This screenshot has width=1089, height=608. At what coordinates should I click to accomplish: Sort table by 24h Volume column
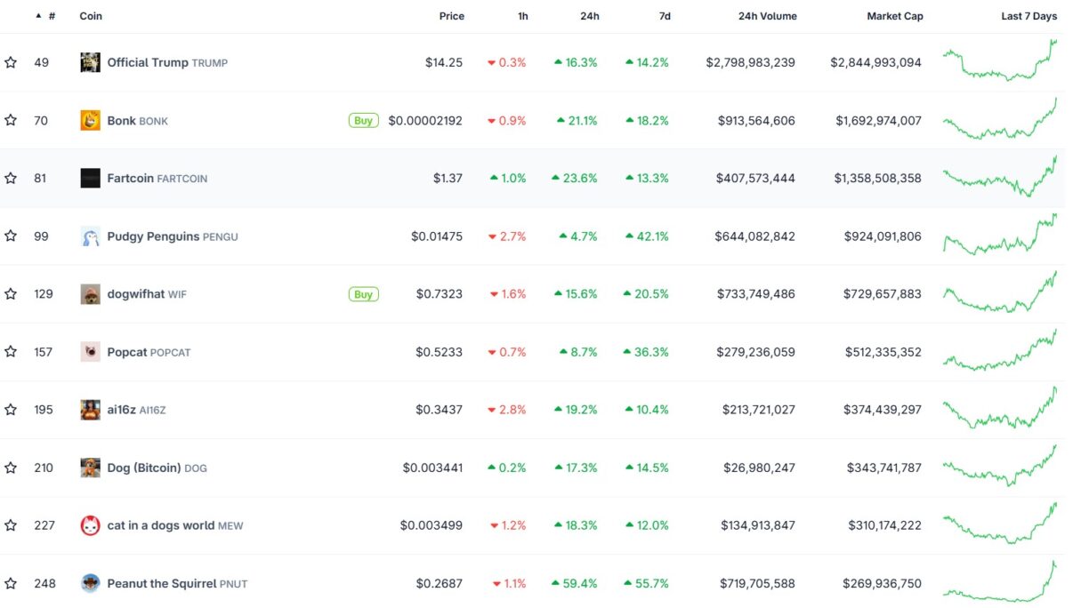(768, 15)
